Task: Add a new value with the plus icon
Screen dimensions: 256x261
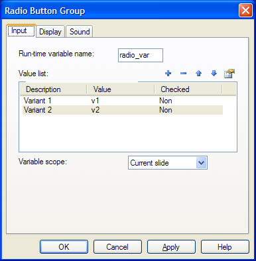Action: click(x=168, y=73)
